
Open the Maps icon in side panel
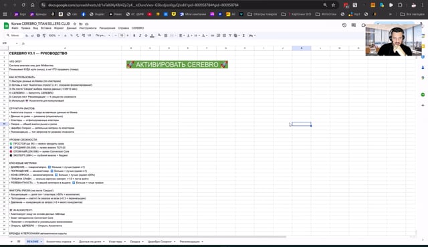click(423, 78)
